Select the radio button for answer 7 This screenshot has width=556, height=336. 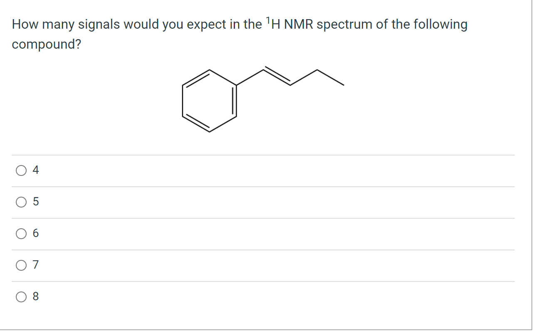(x=21, y=265)
